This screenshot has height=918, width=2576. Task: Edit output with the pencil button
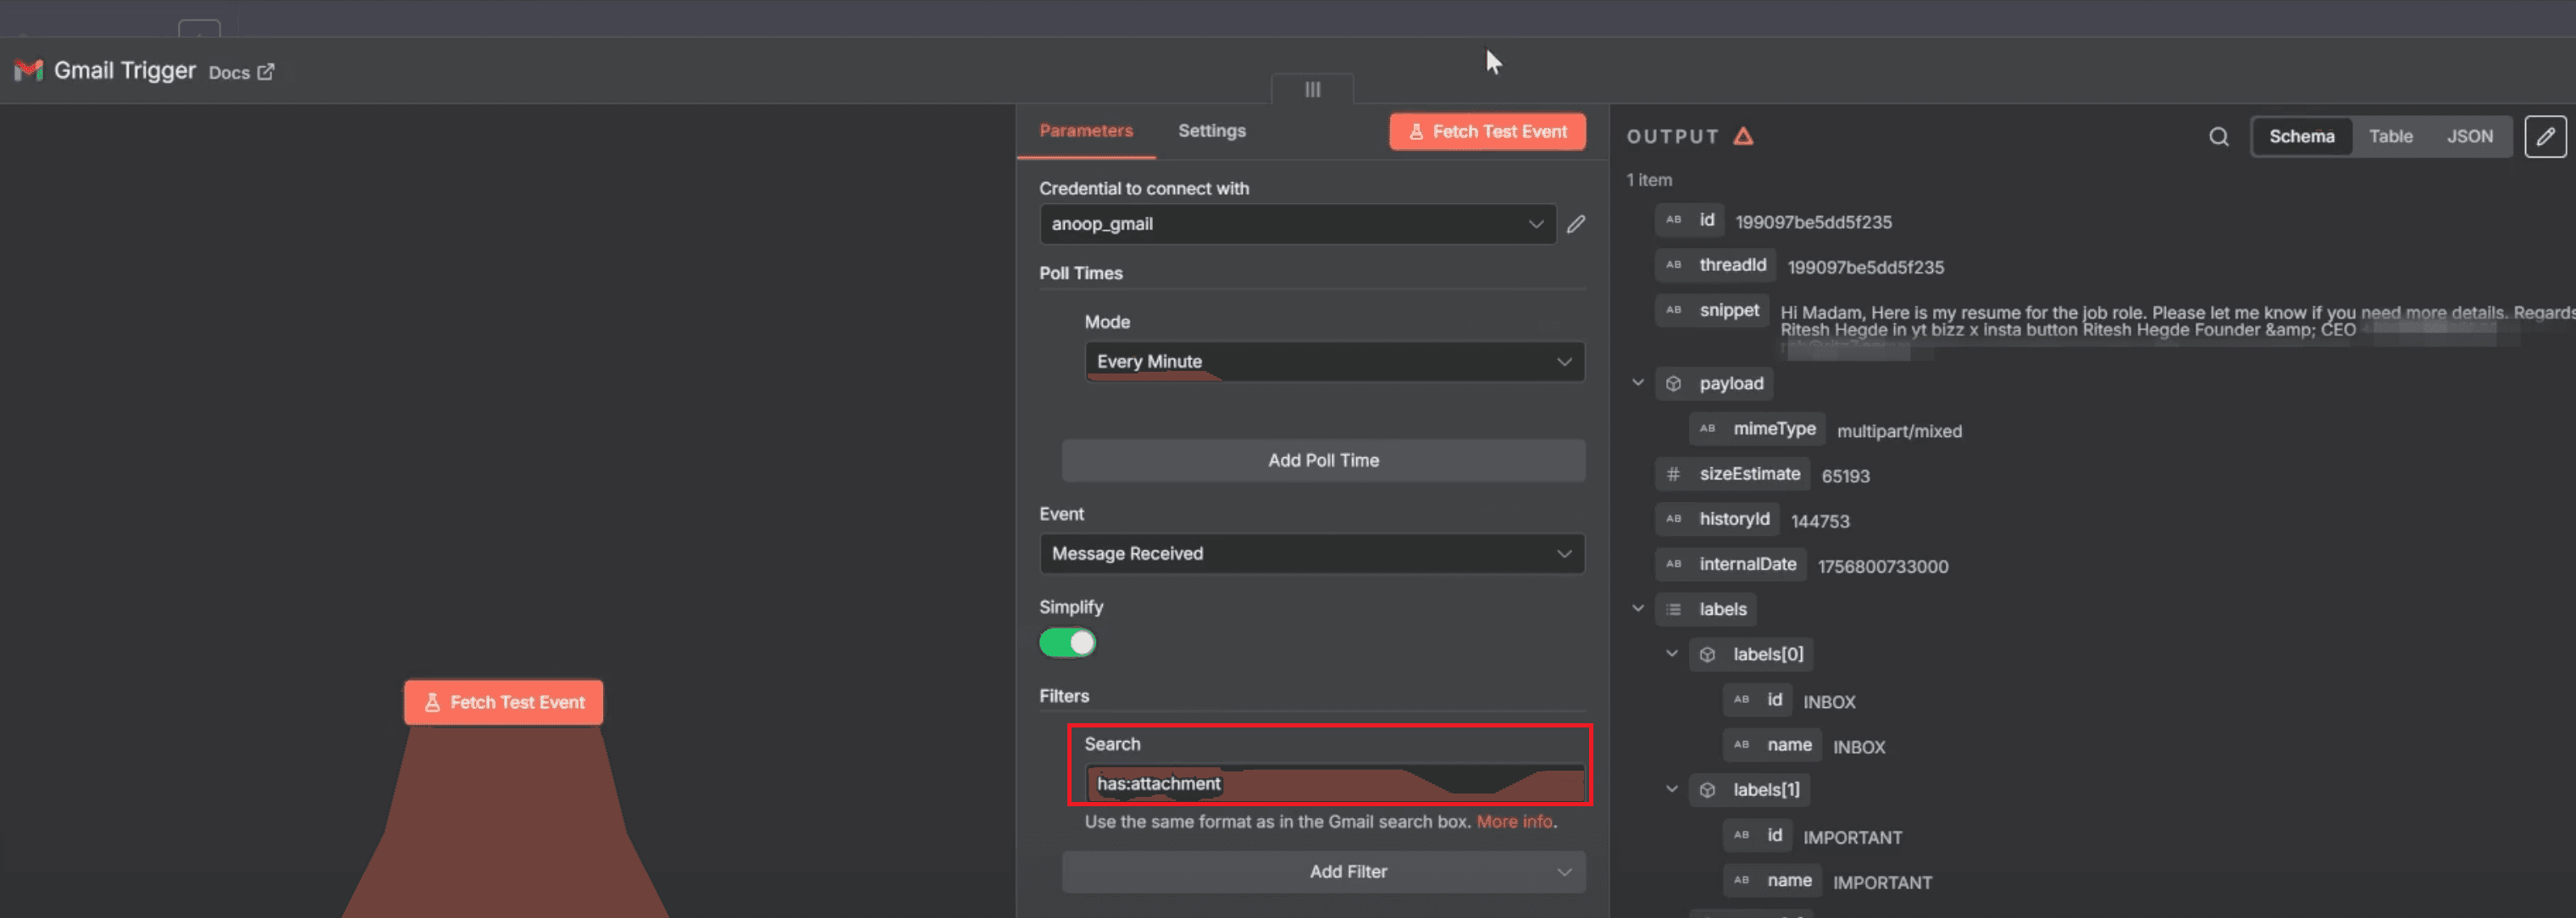pyautogui.click(x=2545, y=136)
